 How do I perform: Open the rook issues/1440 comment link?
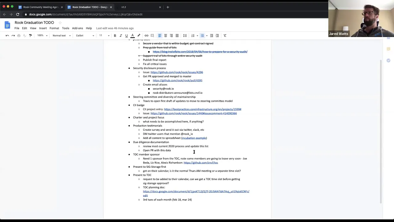[194, 113]
